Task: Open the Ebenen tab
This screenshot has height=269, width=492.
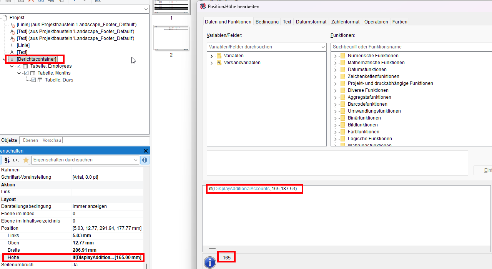Action: pos(30,140)
